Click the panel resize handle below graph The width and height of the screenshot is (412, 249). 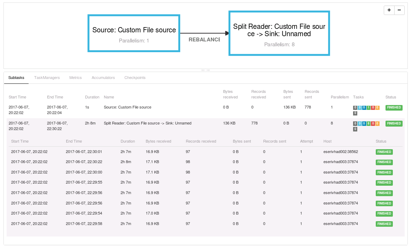(205, 70)
